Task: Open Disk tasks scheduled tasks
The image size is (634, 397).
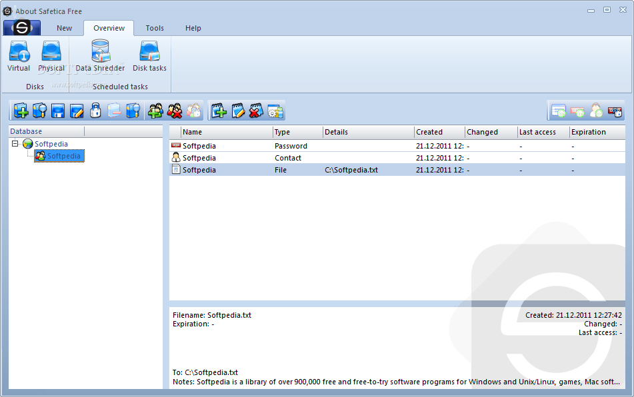Action: click(x=149, y=56)
